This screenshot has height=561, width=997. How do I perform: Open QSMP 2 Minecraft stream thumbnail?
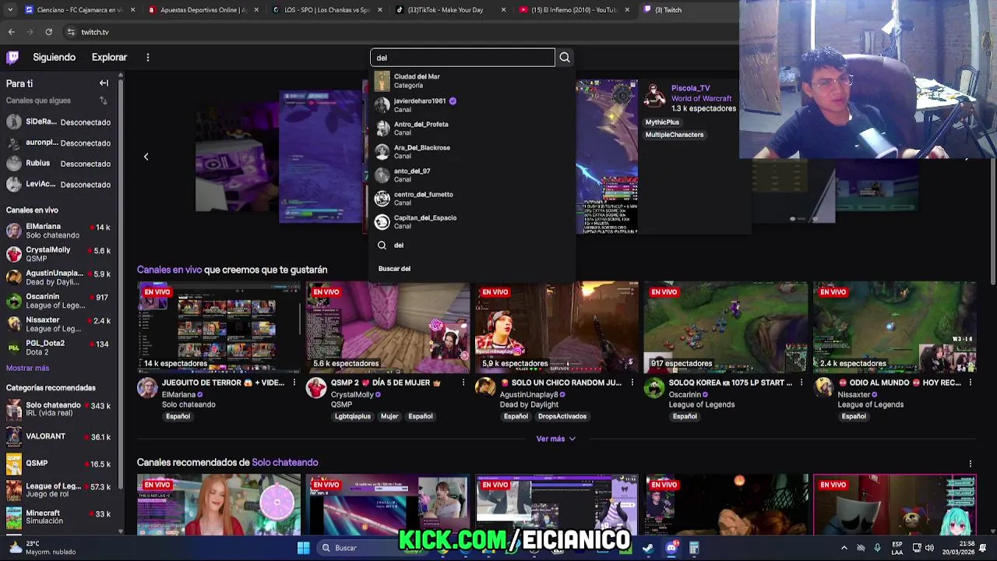click(388, 327)
